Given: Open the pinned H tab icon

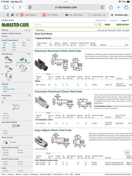Looking at the screenshot, I should 12,15.
